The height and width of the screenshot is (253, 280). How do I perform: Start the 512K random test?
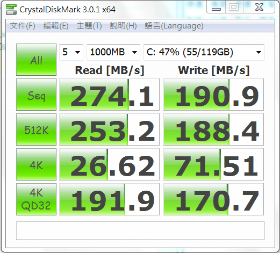36,129
